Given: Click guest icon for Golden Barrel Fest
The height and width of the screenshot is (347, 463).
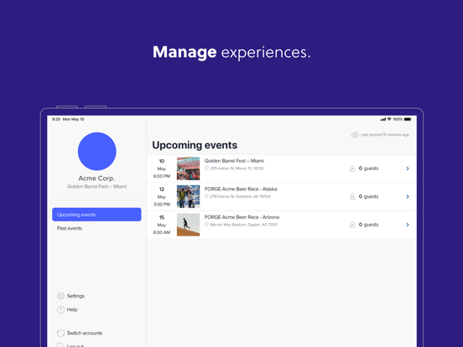Looking at the screenshot, I should [352, 168].
